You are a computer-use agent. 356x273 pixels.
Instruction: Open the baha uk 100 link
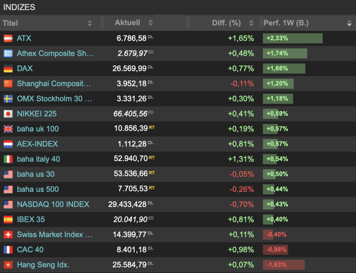pyautogui.click(x=38, y=129)
